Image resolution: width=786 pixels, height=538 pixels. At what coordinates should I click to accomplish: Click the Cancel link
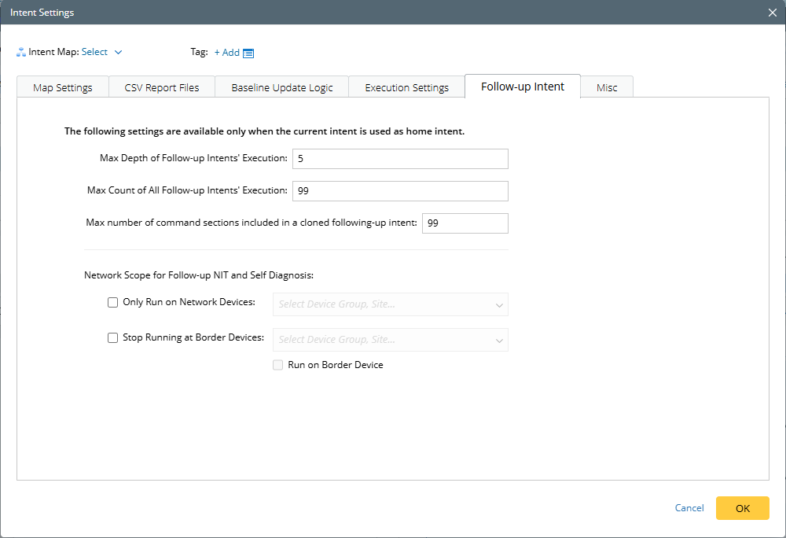[689, 508]
